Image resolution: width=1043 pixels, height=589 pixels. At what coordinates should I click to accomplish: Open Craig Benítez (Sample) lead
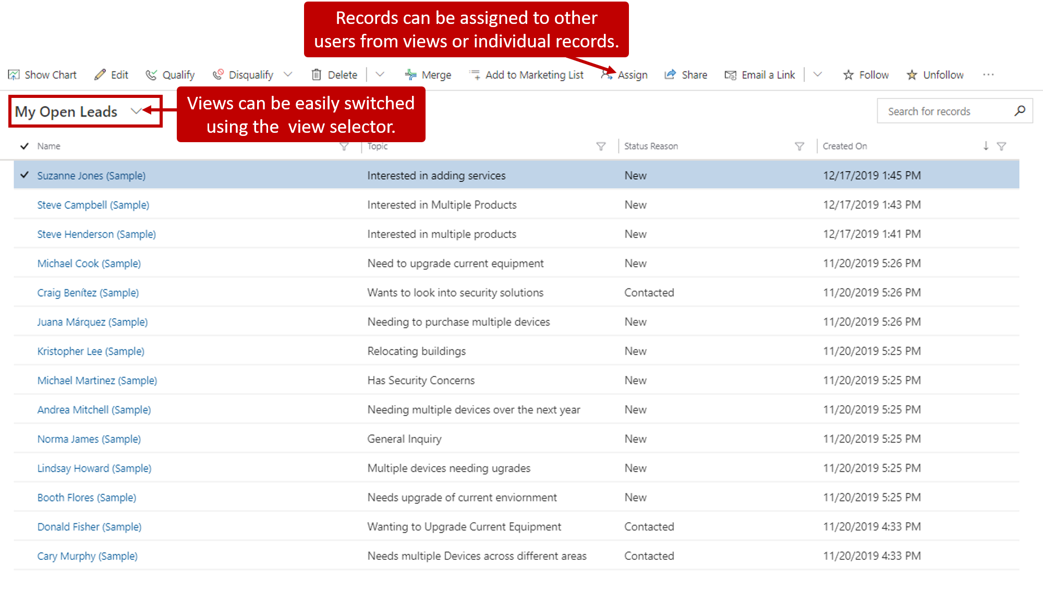coord(88,293)
